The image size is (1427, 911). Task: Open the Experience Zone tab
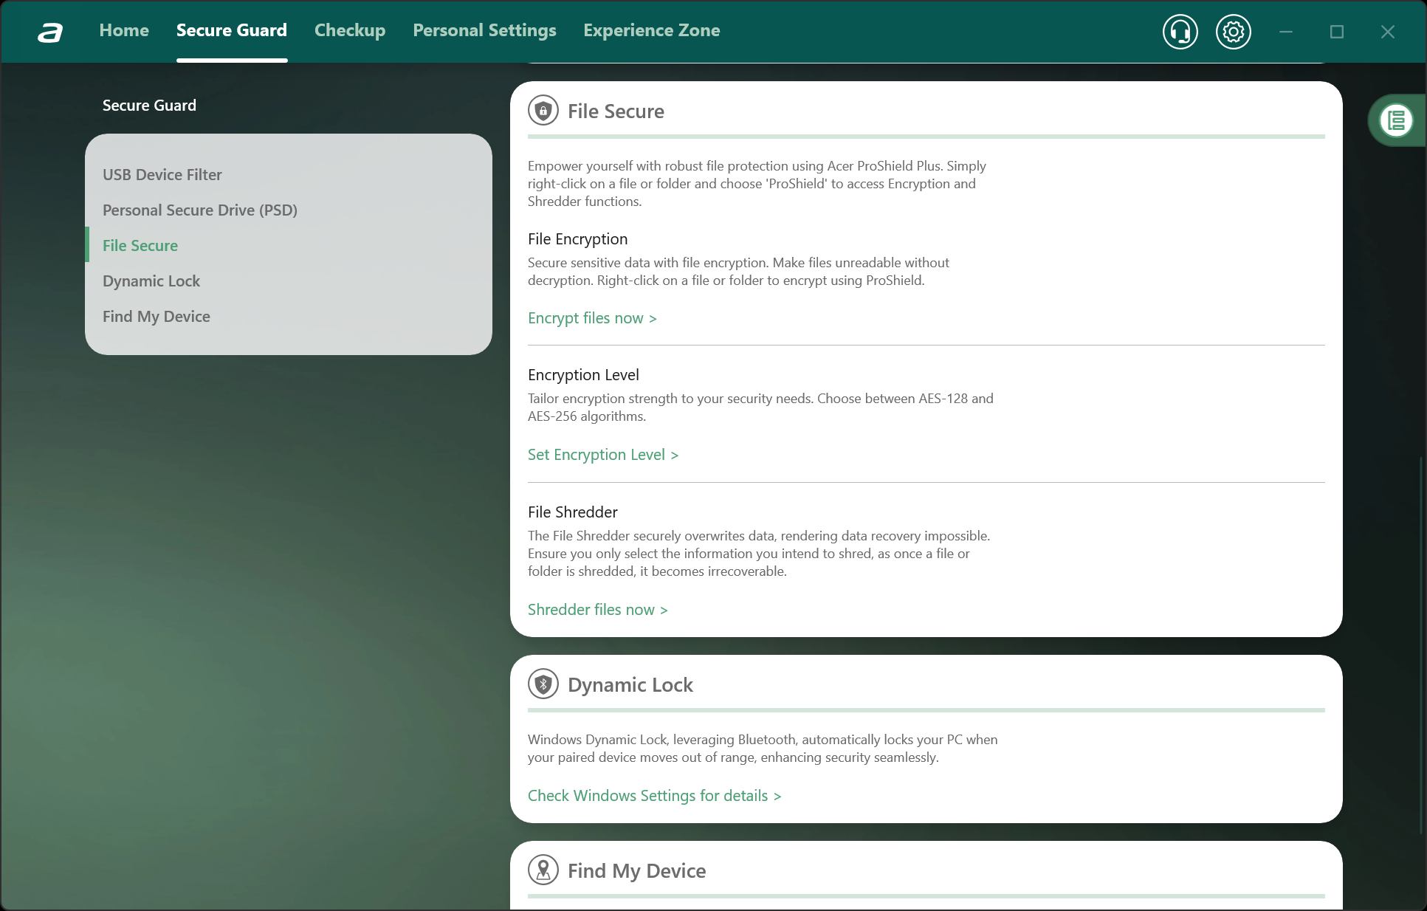pos(651,30)
